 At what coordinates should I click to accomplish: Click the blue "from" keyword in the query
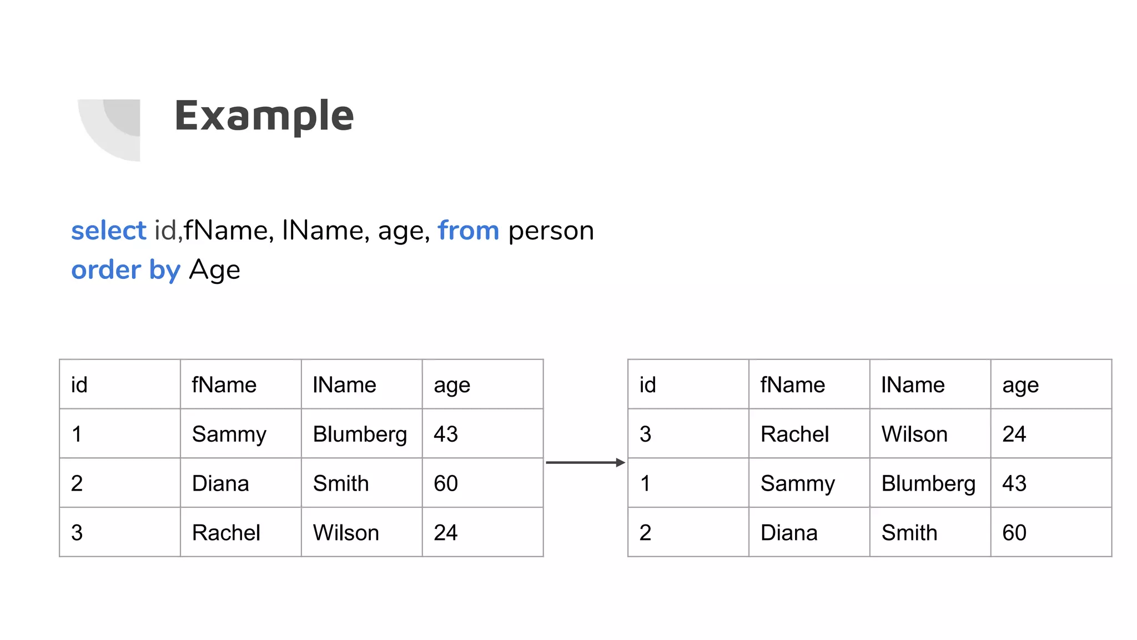pos(468,230)
